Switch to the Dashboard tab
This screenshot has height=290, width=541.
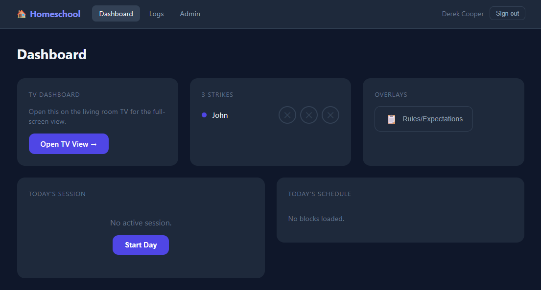(x=116, y=14)
